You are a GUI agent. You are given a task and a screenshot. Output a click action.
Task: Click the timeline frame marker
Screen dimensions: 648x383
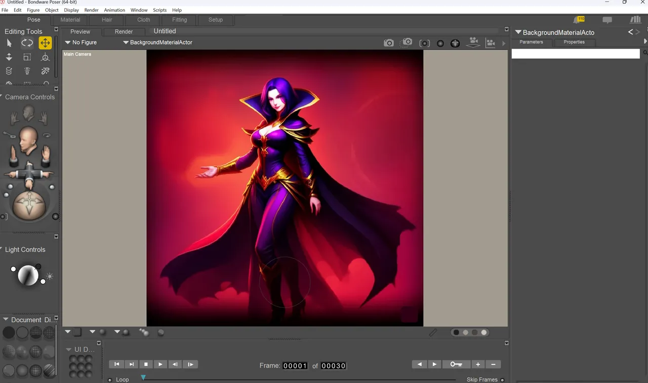143,377
